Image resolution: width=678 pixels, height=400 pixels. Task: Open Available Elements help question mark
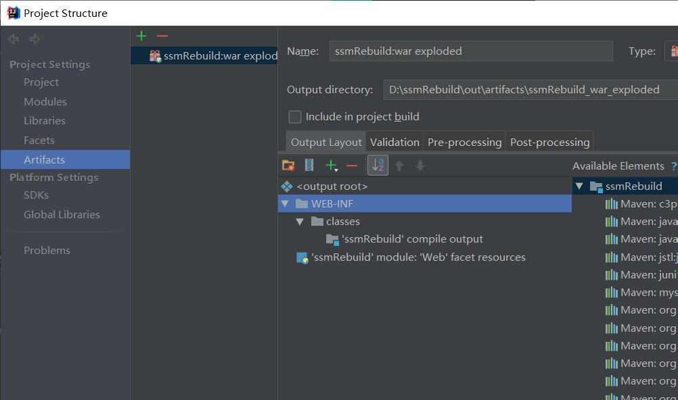674,166
